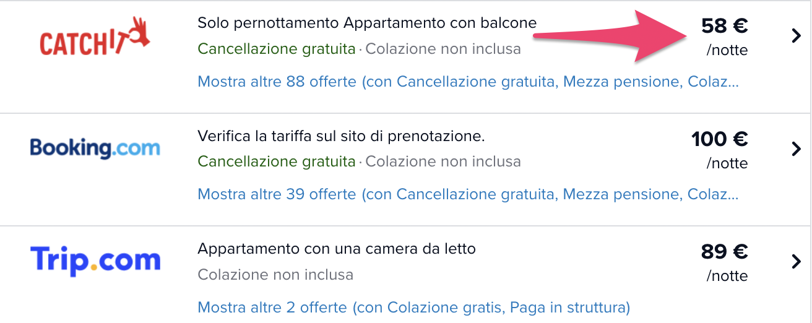Click the Booking.com logo

coord(95,149)
